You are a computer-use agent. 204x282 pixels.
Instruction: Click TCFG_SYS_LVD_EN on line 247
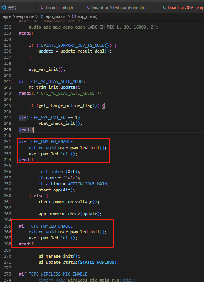click(47, 118)
